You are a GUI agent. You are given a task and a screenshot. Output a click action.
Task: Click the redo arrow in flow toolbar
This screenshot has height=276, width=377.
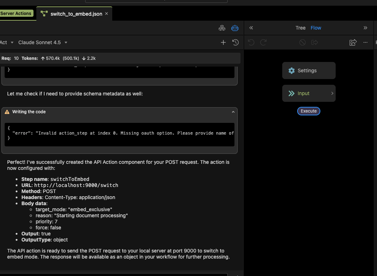(x=263, y=42)
